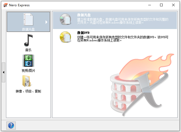Open 映像、项目、复制 folder icon
The height and width of the screenshot is (132, 181).
(x=27, y=81)
